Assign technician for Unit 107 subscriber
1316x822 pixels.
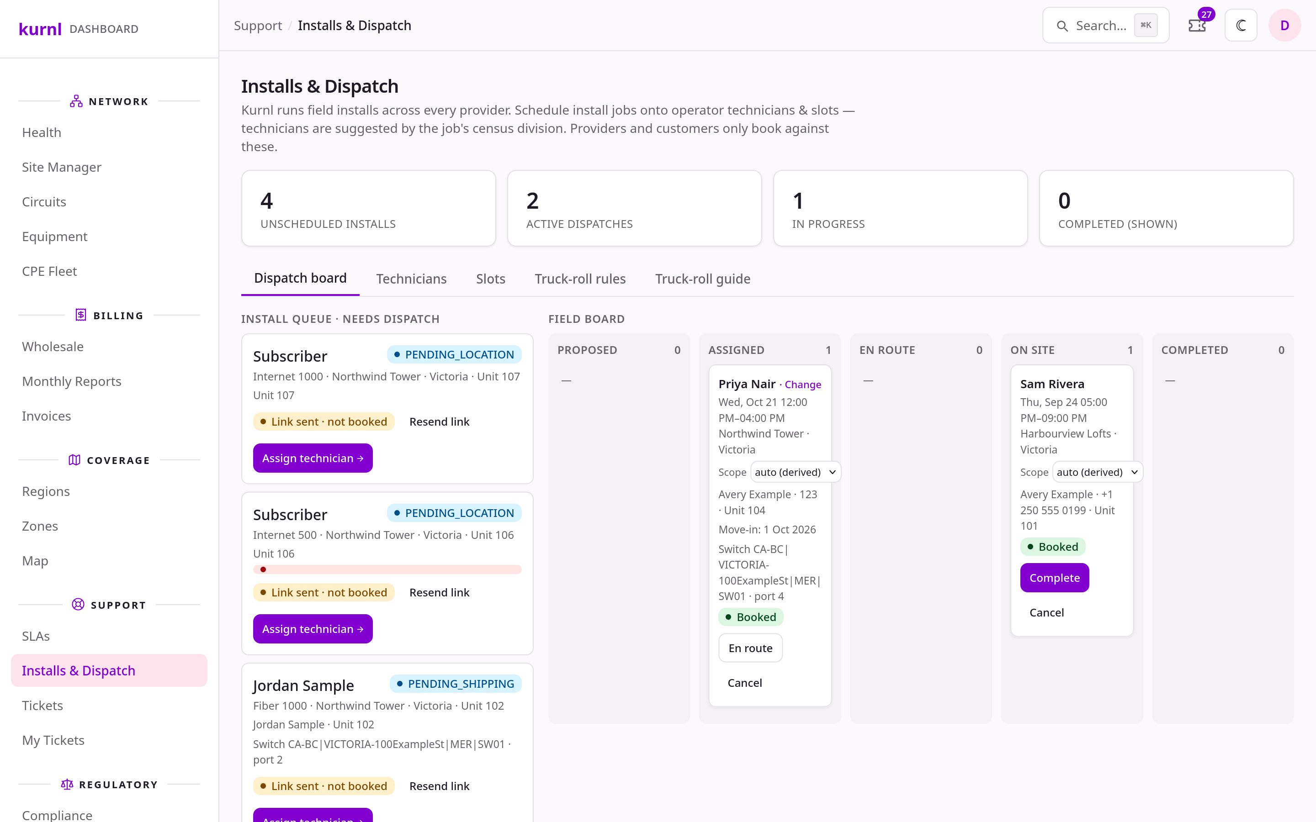pyautogui.click(x=313, y=458)
